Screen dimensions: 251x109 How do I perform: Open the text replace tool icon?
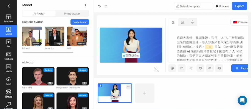coord(219,68)
